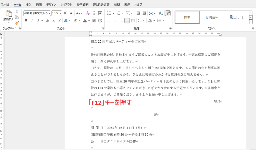256x150 pixels.
Task: Toggle justify alignment
Action: 127,21
